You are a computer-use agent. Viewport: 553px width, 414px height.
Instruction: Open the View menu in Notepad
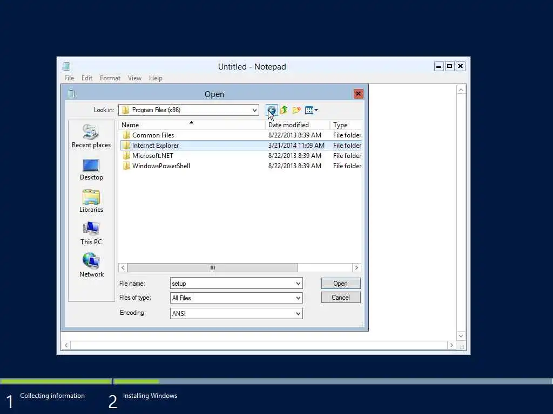point(134,78)
